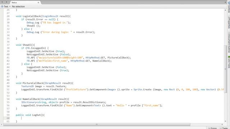The height and width of the screenshot is (129, 230).
Task: Click the horizontal scrollbar thumb
Action: 97,124
